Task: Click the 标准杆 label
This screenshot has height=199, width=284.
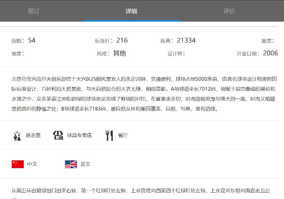Action: click(x=104, y=41)
